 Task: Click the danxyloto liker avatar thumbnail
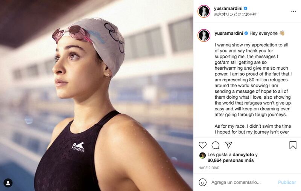pyautogui.click(x=202, y=155)
